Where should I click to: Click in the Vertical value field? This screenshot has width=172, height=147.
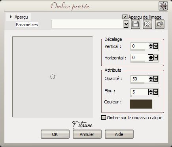[140, 46]
